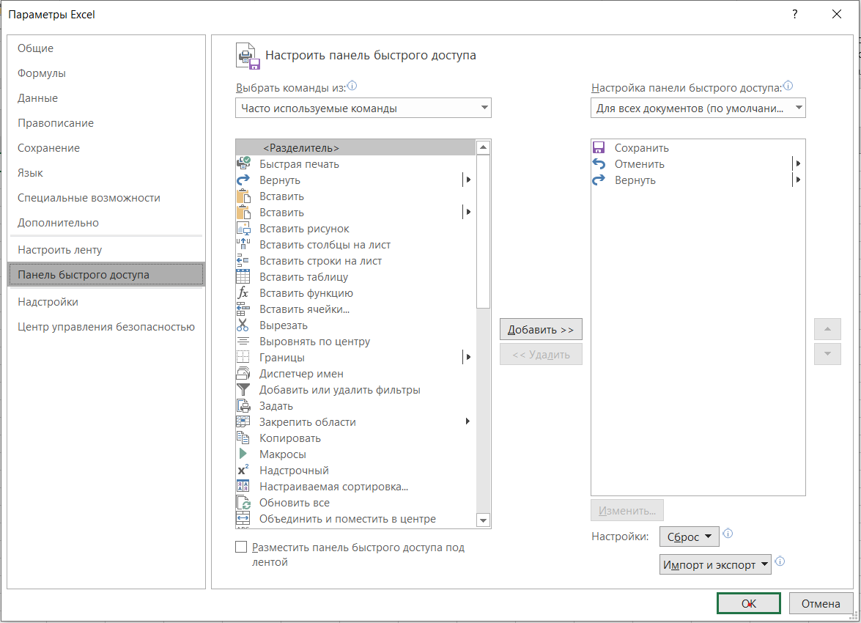This screenshot has height=623, width=861.
Task: Open info tooltip next to Выбрать команды из
Action: point(352,86)
